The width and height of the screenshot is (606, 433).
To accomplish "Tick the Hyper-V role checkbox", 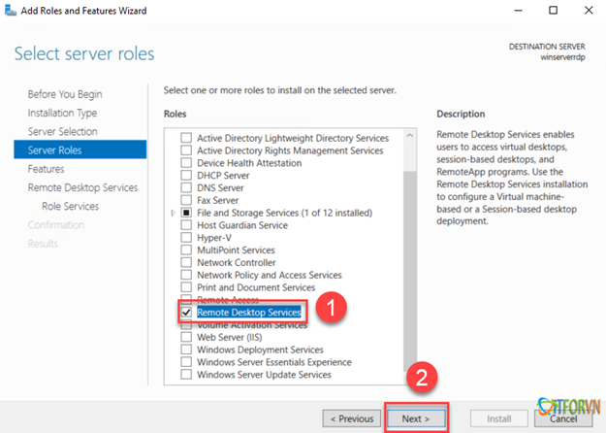I will point(187,238).
